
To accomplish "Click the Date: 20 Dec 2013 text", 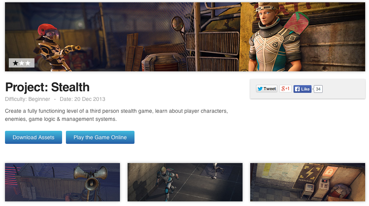I will click(x=82, y=99).
